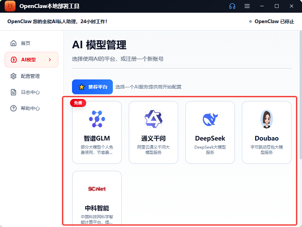
Task: Click the vertical scrollbar on right
Action: pos(300,95)
